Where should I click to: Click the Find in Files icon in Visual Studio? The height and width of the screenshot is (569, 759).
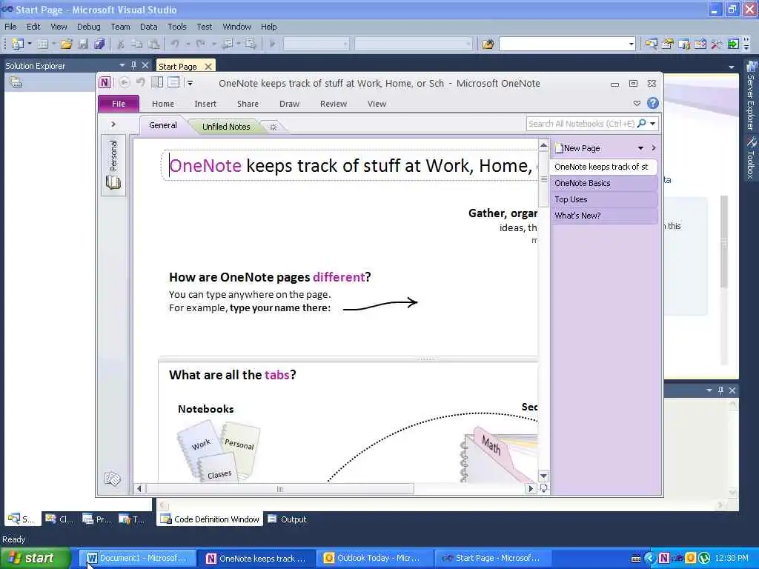pyautogui.click(x=488, y=44)
